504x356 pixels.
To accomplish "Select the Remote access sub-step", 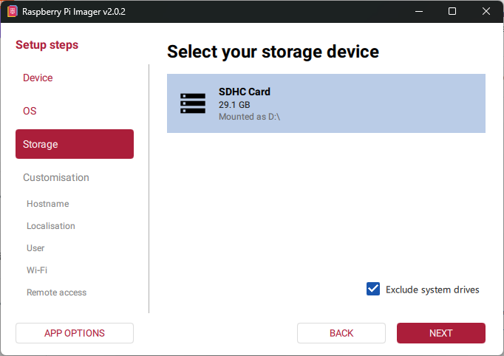I will coord(56,292).
